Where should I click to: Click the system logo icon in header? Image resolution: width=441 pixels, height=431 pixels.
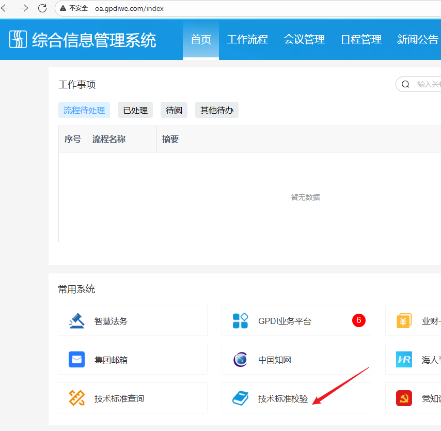pyautogui.click(x=18, y=39)
